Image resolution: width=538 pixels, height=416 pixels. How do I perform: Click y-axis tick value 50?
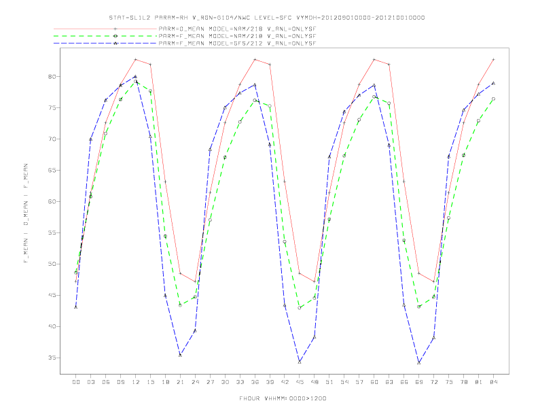pyautogui.click(x=52, y=264)
